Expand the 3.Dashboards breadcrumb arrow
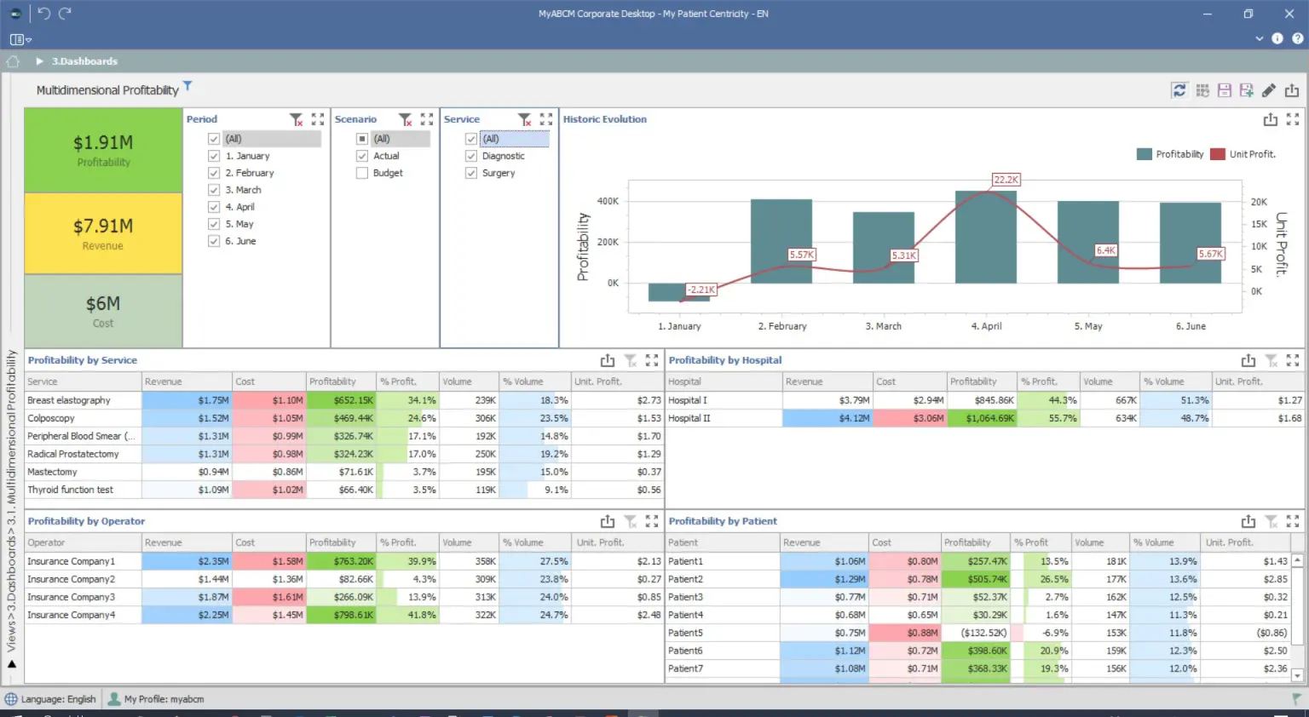Image resolution: width=1309 pixels, height=717 pixels. tap(39, 61)
